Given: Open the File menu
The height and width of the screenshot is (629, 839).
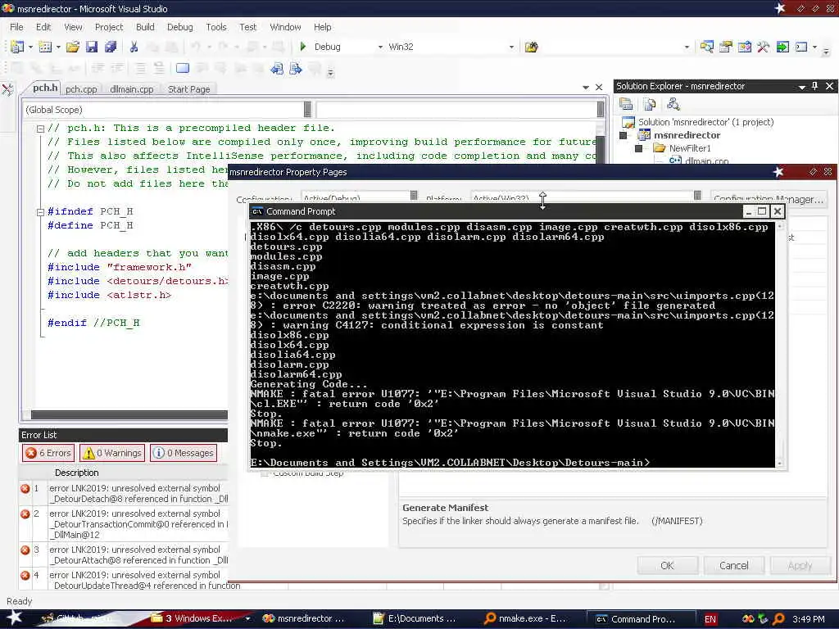Looking at the screenshot, I should pos(16,27).
